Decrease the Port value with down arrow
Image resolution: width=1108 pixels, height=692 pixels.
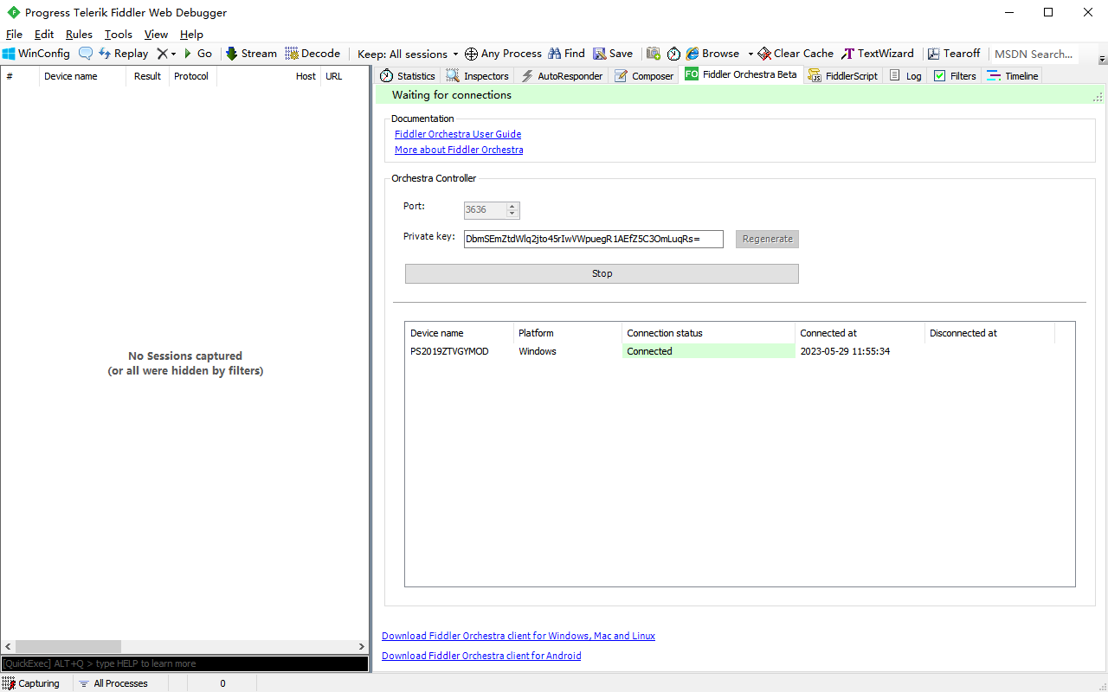click(x=512, y=215)
